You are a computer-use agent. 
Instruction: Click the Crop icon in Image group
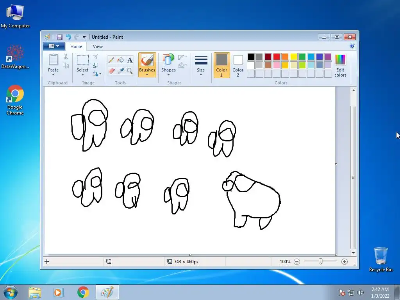click(x=95, y=56)
